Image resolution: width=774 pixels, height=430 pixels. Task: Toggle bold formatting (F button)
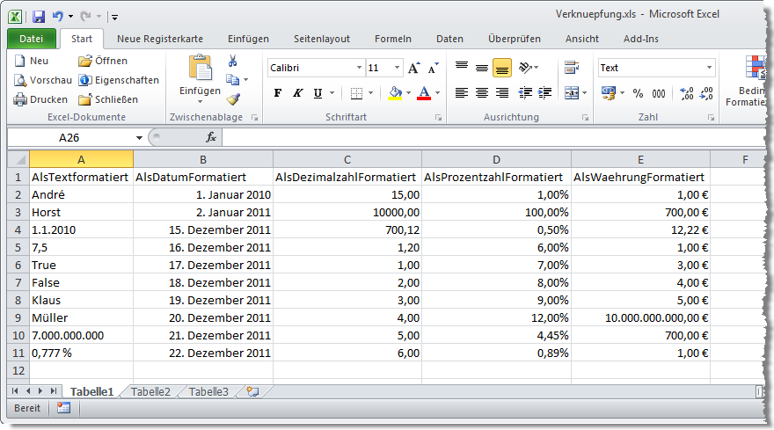point(278,93)
